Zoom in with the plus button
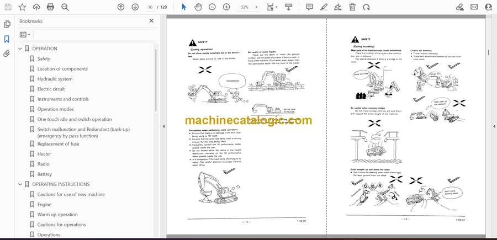This screenshot has height=240, width=497. [x=226, y=7]
